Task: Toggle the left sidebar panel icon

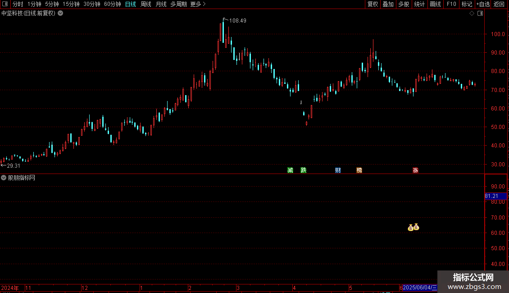Action: tap(5, 4)
